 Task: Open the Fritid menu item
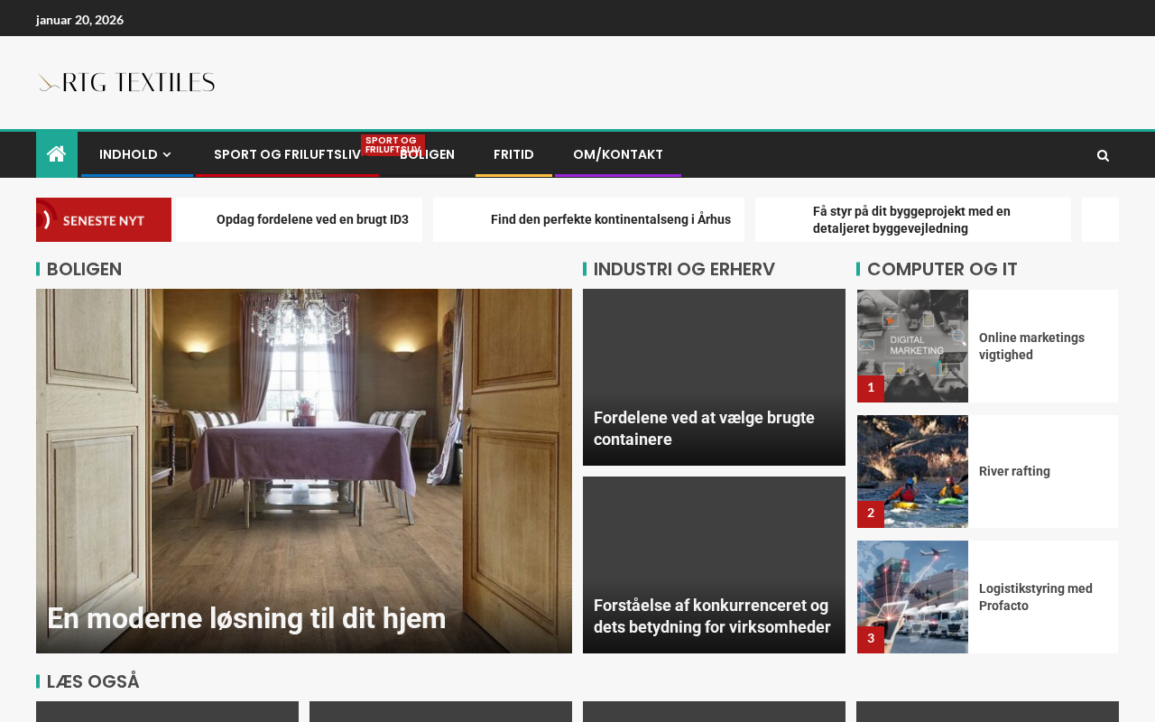[513, 154]
